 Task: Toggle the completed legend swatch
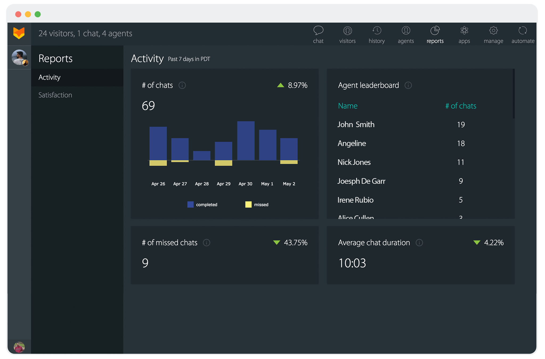(x=190, y=204)
